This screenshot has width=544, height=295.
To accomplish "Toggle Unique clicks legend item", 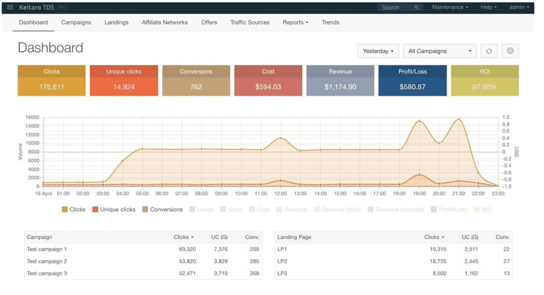I will point(114,210).
